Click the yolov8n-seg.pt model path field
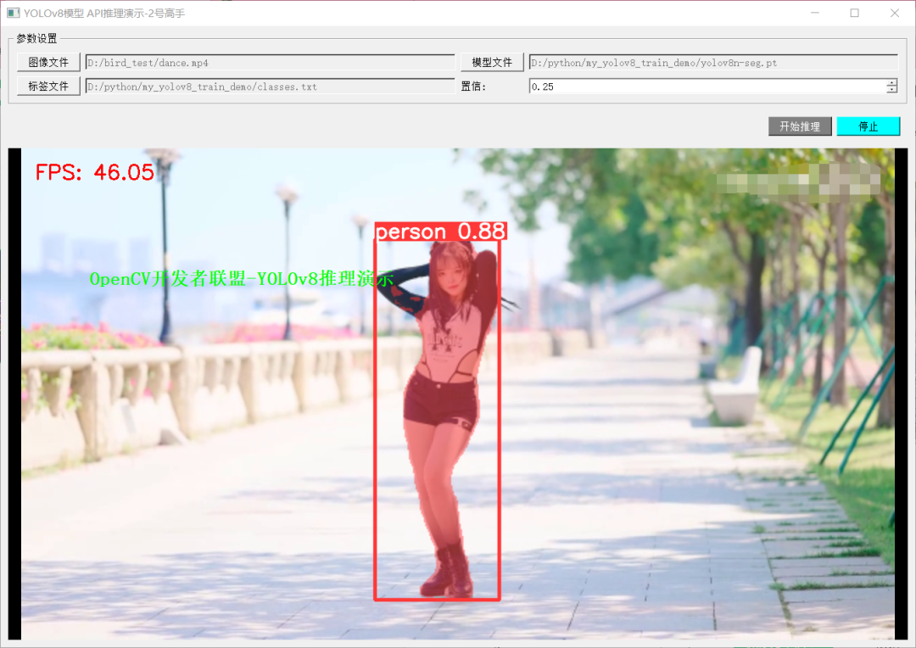Image resolution: width=916 pixels, height=648 pixels. [712, 61]
